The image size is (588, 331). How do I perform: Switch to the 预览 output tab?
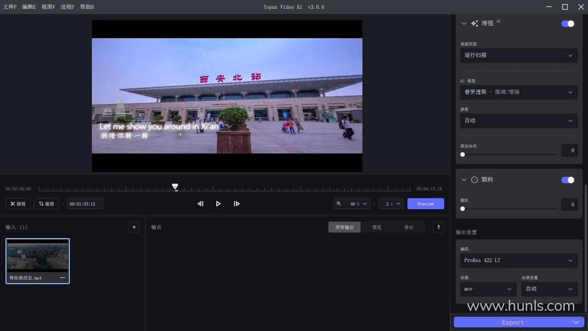(377, 227)
